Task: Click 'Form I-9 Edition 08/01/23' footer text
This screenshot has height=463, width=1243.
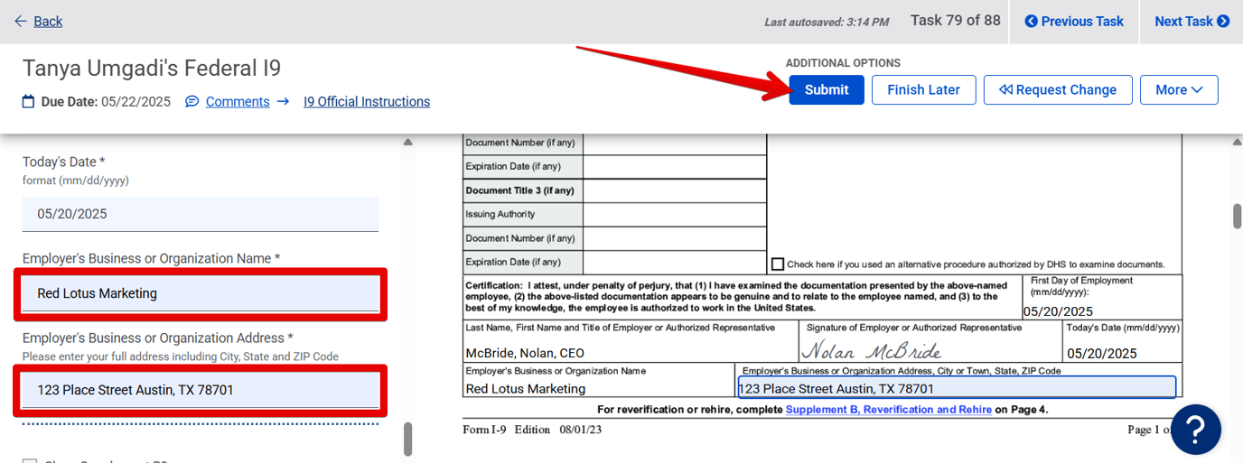Action: (532, 430)
